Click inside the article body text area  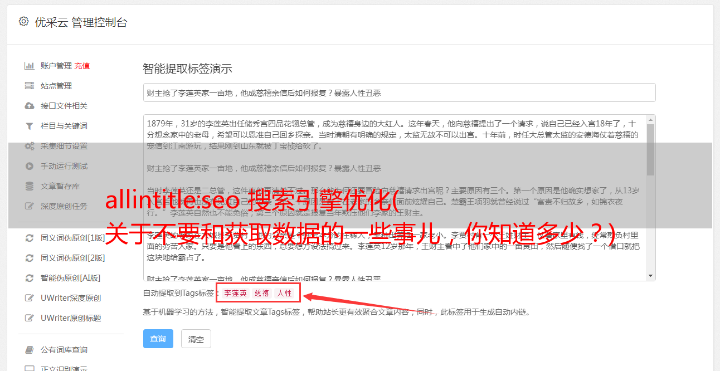[x=395, y=198]
